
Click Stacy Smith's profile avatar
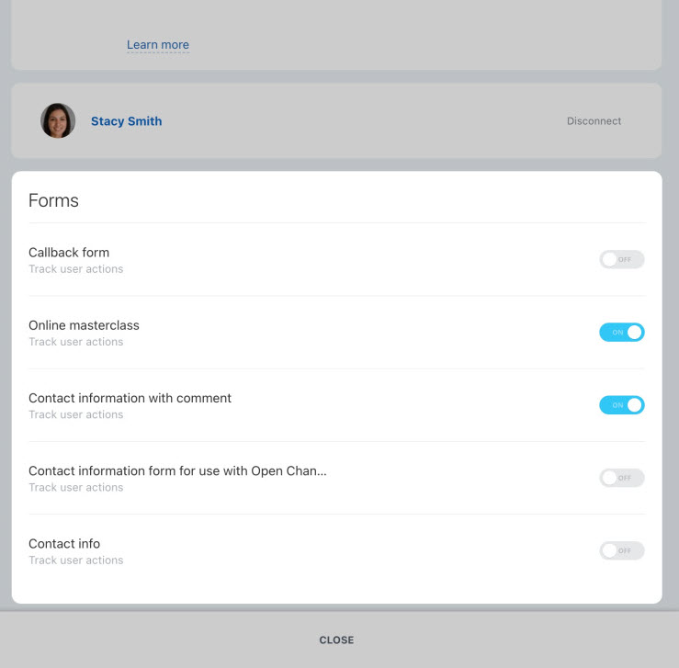58,120
